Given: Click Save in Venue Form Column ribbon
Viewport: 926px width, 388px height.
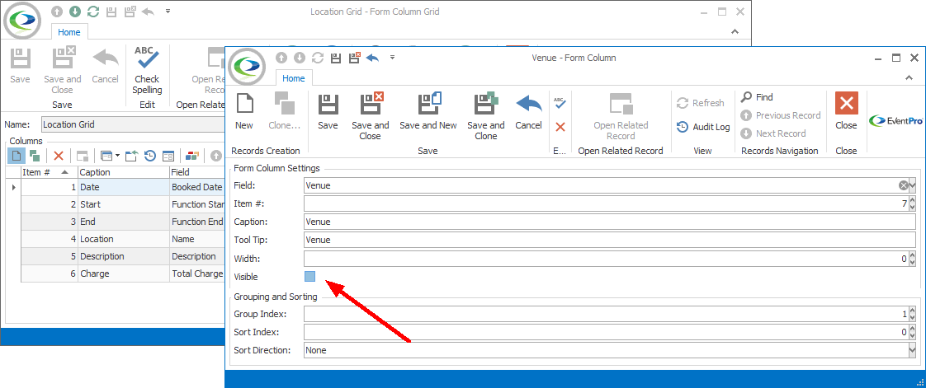Looking at the screenshot, I should pyautogui.click(x=328, y=111).
